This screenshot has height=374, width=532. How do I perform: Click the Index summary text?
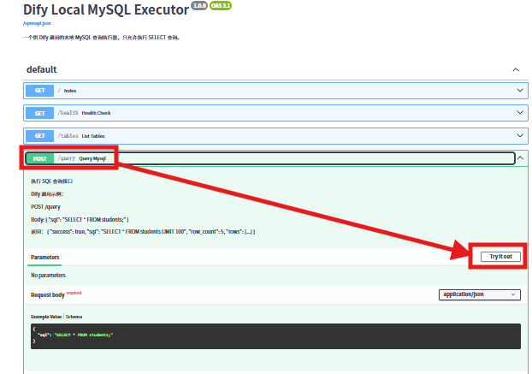[70, 91]
